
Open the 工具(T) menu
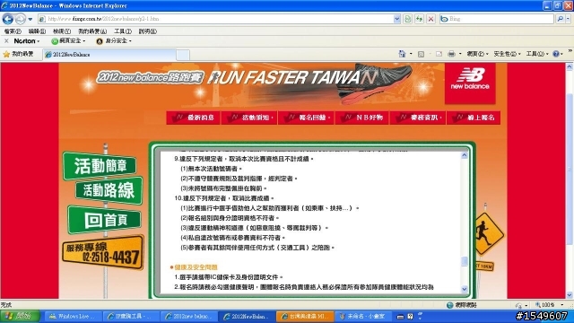[123, 31]
